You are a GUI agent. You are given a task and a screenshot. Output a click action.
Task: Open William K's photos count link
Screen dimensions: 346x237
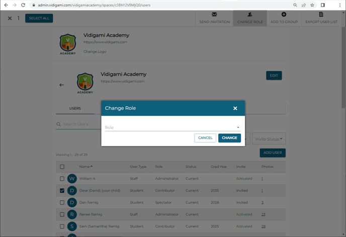coord(262,179)
